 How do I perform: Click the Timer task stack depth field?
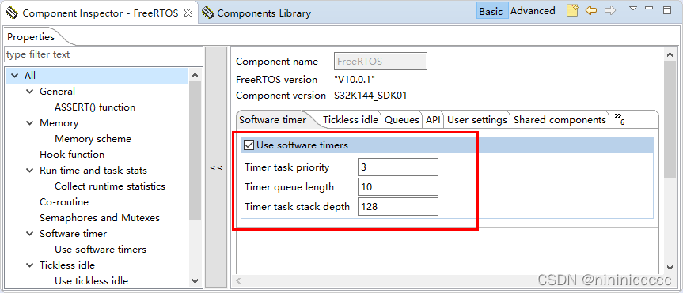click(x=397, y=206)
